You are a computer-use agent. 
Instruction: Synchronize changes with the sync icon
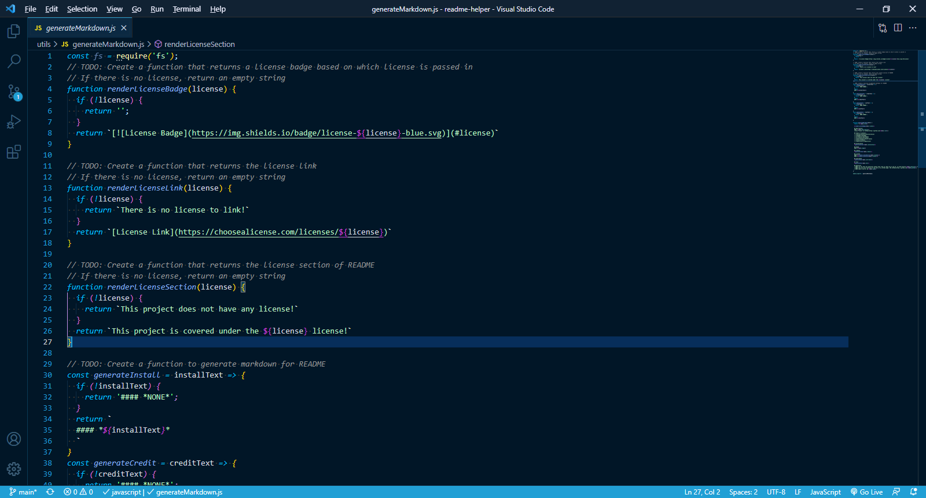(50, 492)
